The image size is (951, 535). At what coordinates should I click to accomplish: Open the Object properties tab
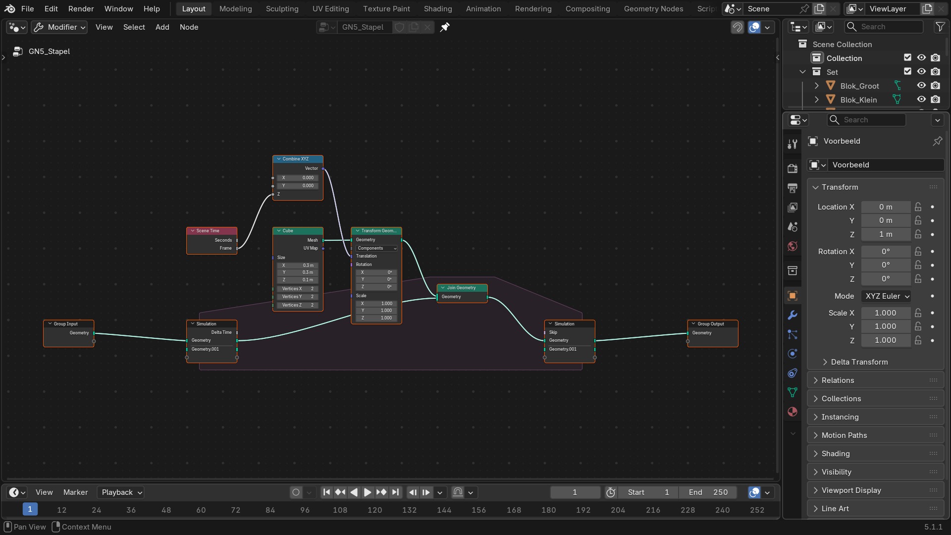(x=792, y=296)
